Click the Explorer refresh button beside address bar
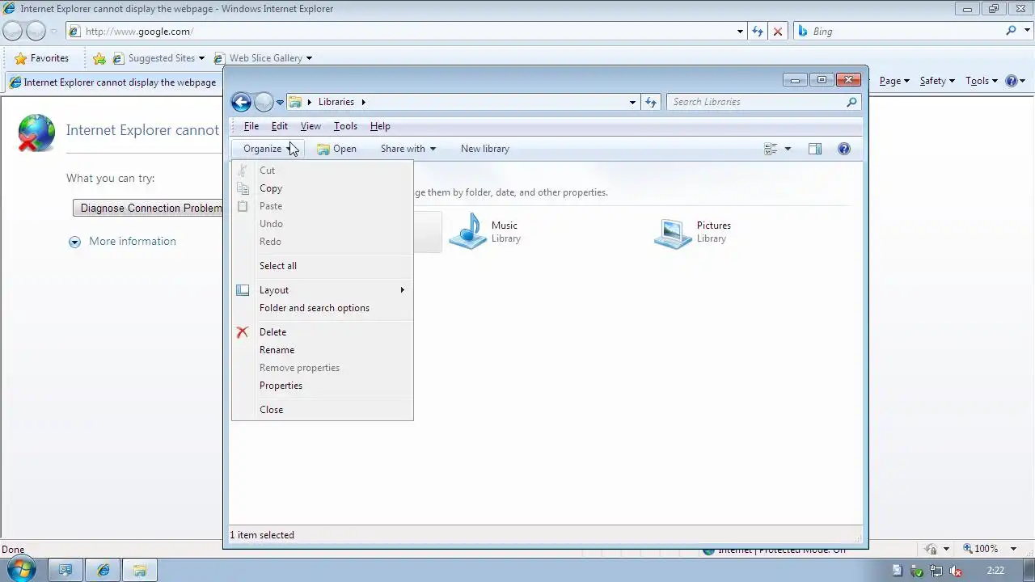 point(651,102)
